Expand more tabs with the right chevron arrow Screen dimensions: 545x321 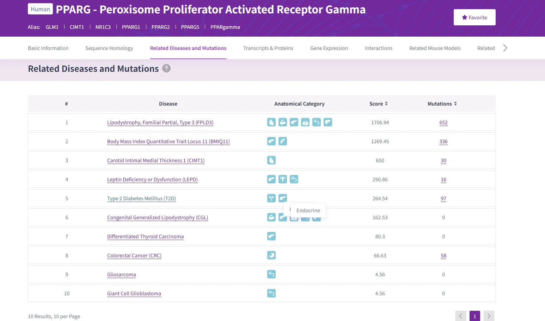click(x=505, y=48)
